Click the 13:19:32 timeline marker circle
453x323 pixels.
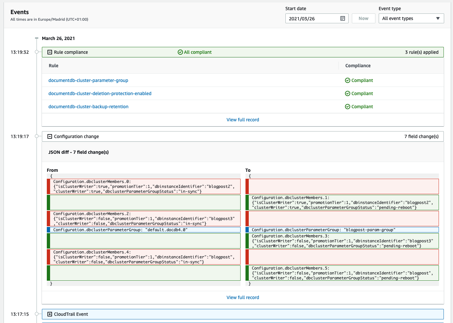37,52
